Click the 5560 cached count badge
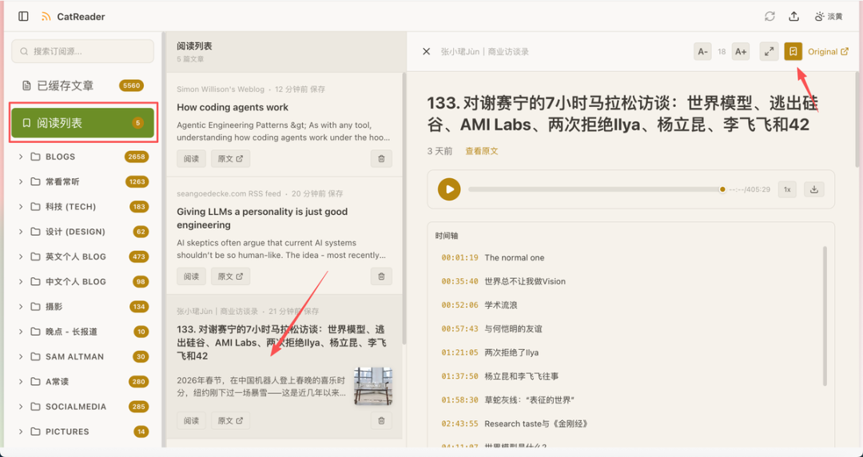This screenshot has height=457, width=863. [132, 85]
